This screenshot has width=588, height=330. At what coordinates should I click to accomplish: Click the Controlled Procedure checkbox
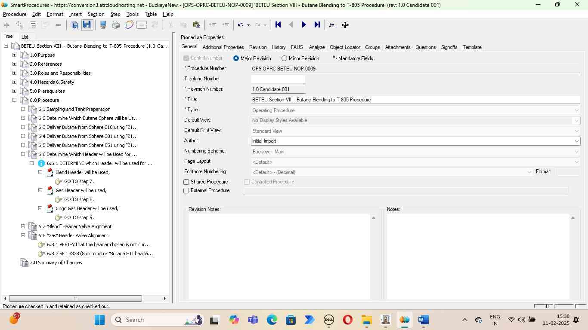coord(247,182)
